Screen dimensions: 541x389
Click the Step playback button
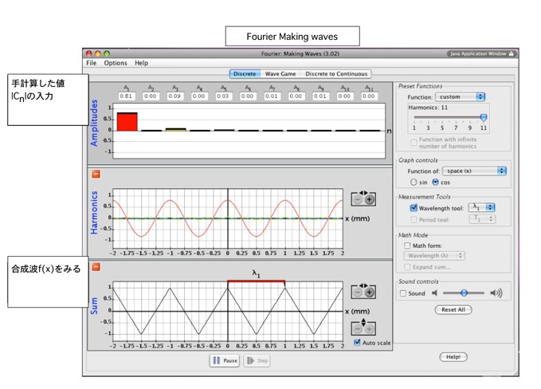click(257, 360)
